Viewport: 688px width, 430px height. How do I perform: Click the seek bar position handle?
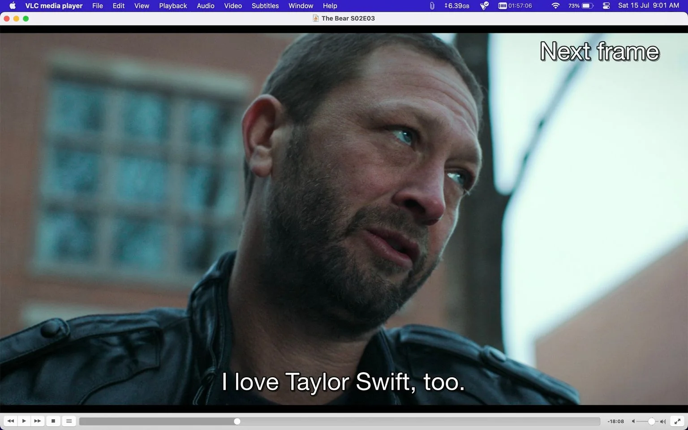coord(237,421)
